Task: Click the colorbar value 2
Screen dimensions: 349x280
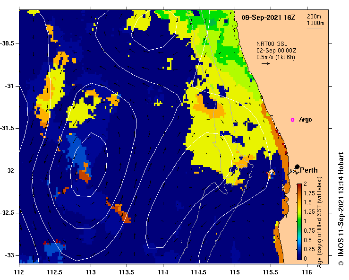Action: 305,184
